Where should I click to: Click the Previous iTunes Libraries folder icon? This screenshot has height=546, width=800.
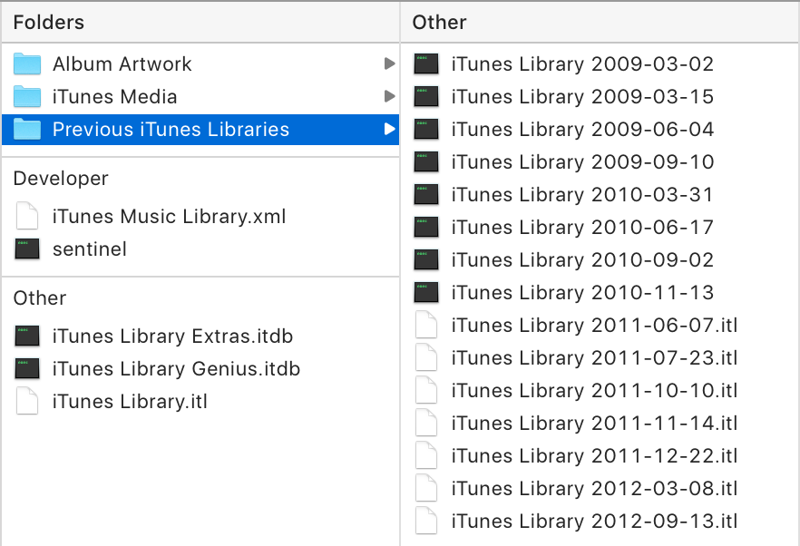[27, 130]
